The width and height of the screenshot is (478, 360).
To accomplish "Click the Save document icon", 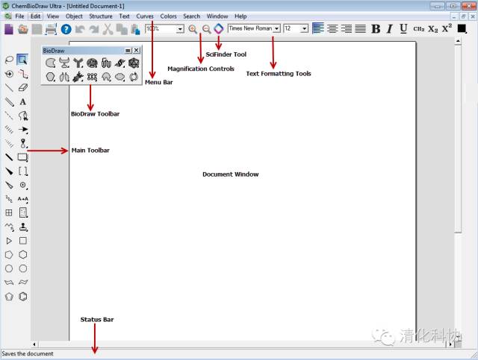I will [37, 29].
